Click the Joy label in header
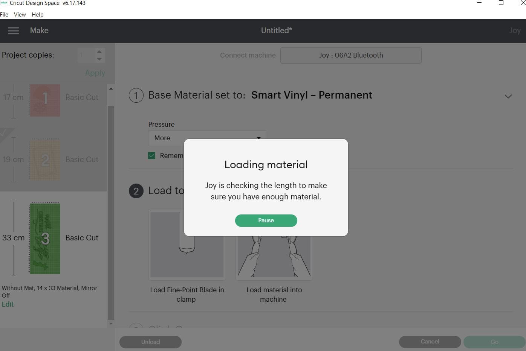Viewport: 526px width, 351px height. [515, 31]
